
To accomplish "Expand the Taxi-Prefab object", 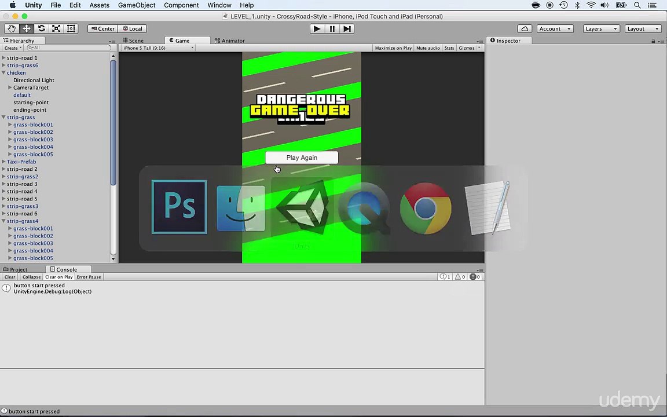I will point(3,162).
